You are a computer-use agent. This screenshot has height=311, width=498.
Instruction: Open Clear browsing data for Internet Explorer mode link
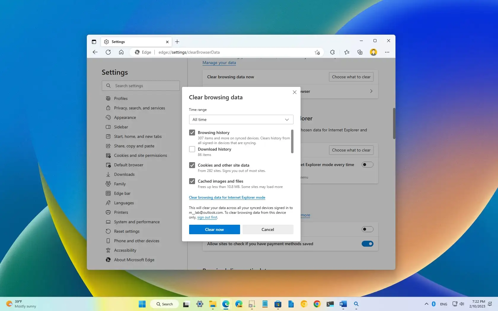point(227,197)
